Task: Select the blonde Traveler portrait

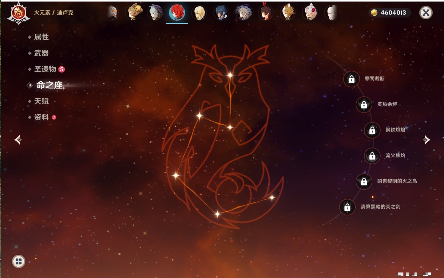Action: tap(199, 13)
